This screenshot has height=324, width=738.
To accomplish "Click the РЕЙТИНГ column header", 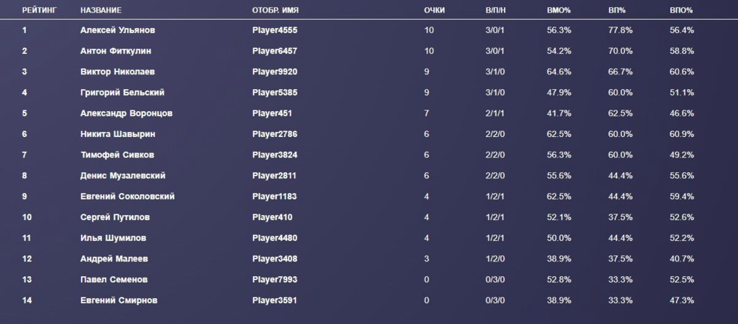I will [x=38, y=10].
